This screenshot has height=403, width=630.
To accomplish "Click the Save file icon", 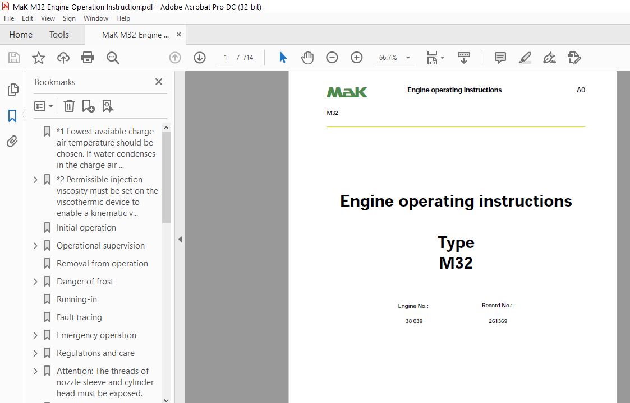I will (14, 58).
